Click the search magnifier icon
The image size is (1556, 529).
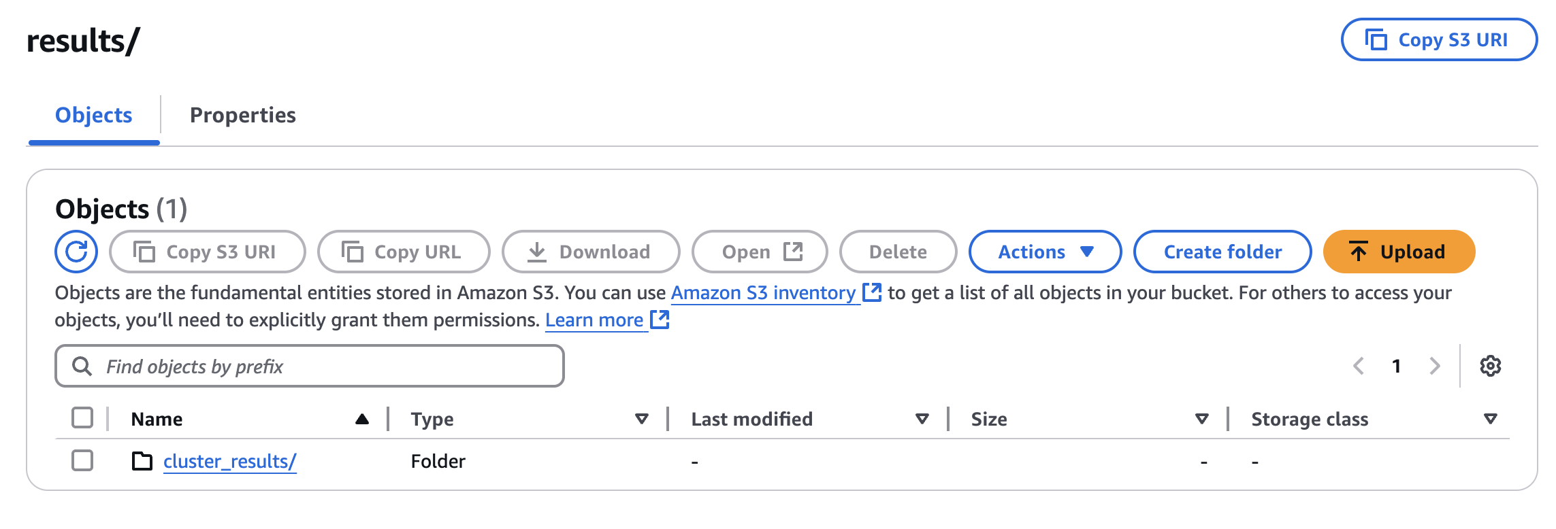(x=82, y=366)
